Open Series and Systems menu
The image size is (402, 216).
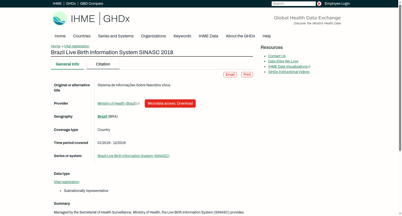116,36
